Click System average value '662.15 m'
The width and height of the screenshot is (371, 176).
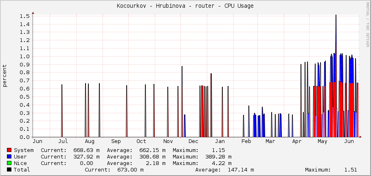coord(152,150)
